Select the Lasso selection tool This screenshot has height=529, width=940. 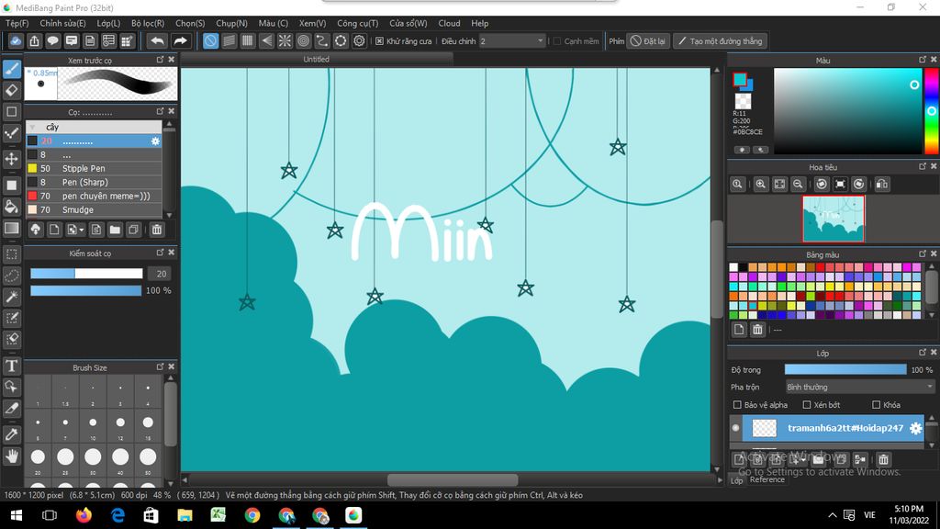pos(11,276)
